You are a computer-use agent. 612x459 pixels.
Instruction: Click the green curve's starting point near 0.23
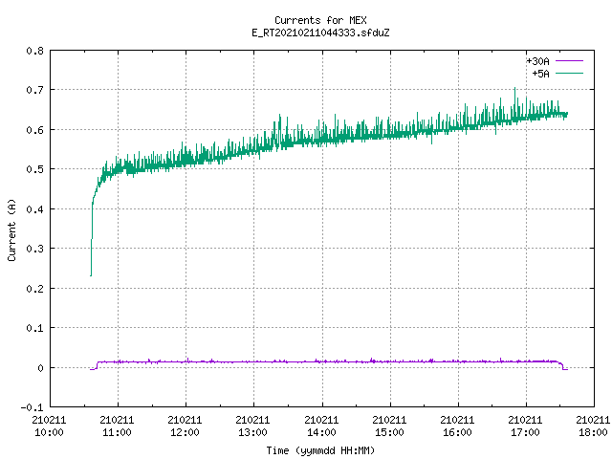click(x=91, y=275)
